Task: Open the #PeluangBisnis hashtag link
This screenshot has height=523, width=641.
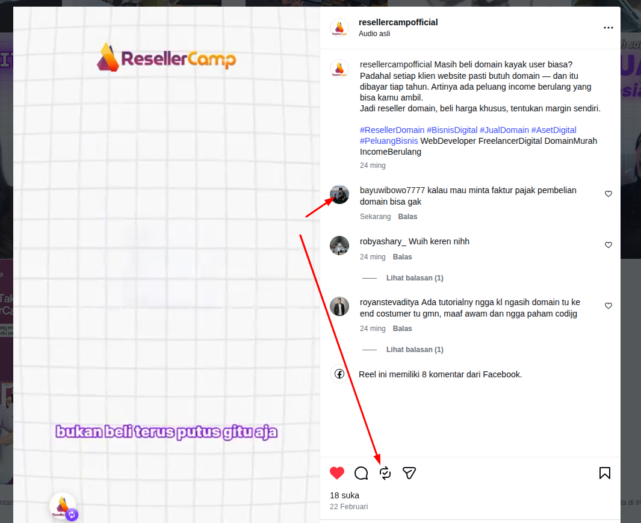Action: point(389,141)
